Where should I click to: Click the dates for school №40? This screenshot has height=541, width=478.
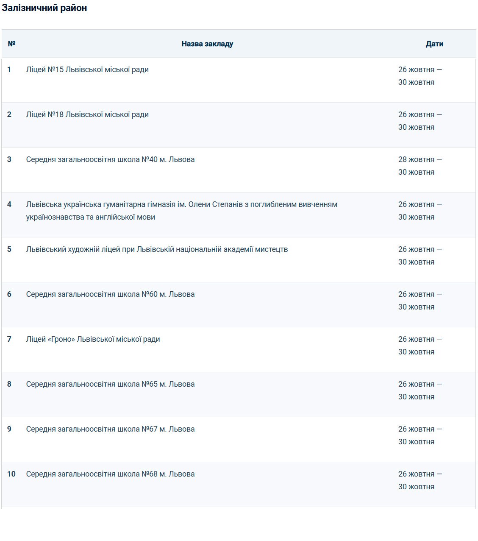tap(420, 166)
